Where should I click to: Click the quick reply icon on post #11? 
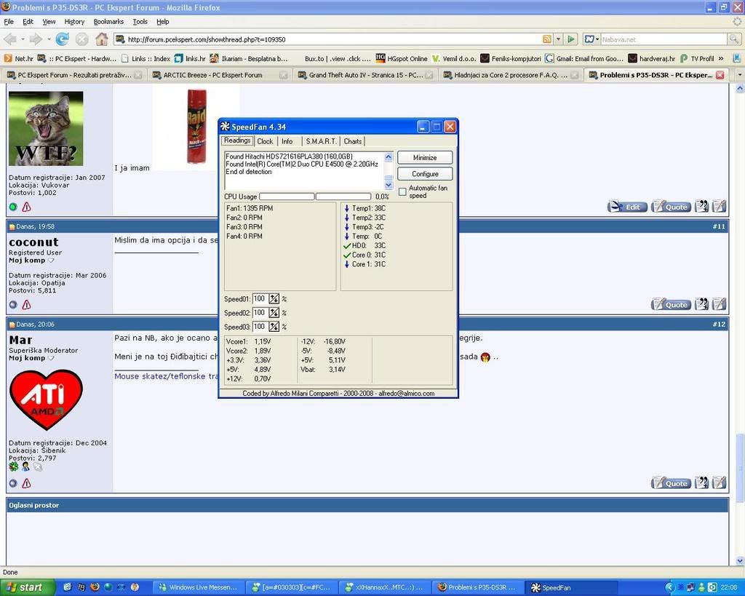coord(720,304)
